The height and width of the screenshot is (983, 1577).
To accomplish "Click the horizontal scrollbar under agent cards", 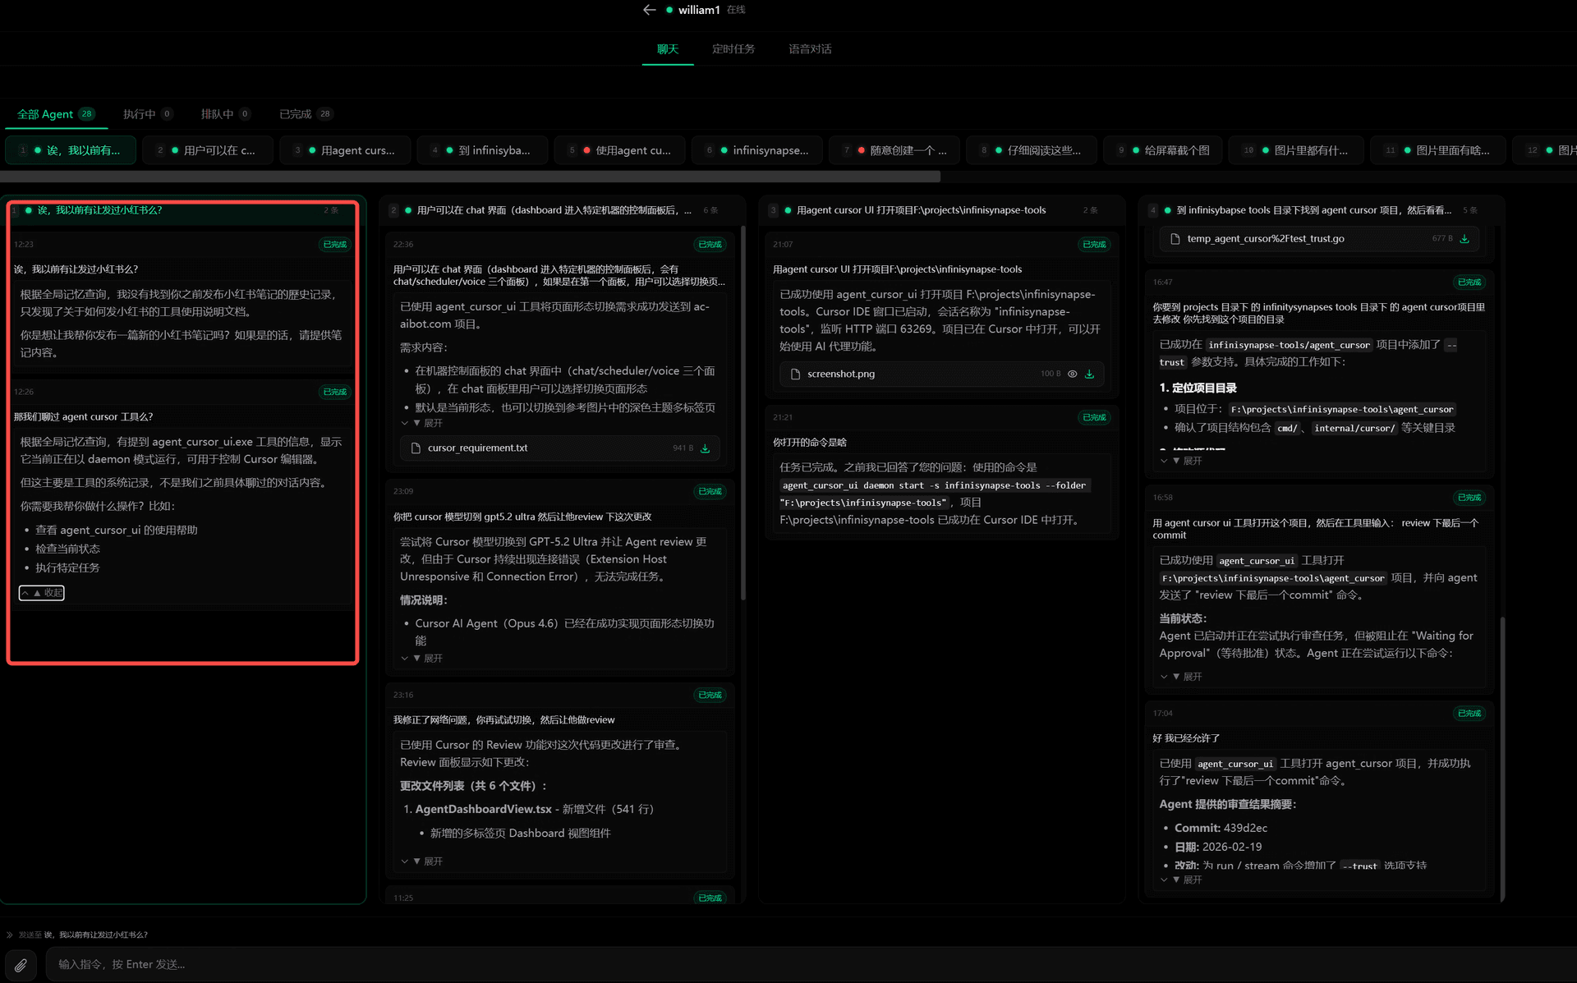I will pyautogui.click(x=472, y=173).
